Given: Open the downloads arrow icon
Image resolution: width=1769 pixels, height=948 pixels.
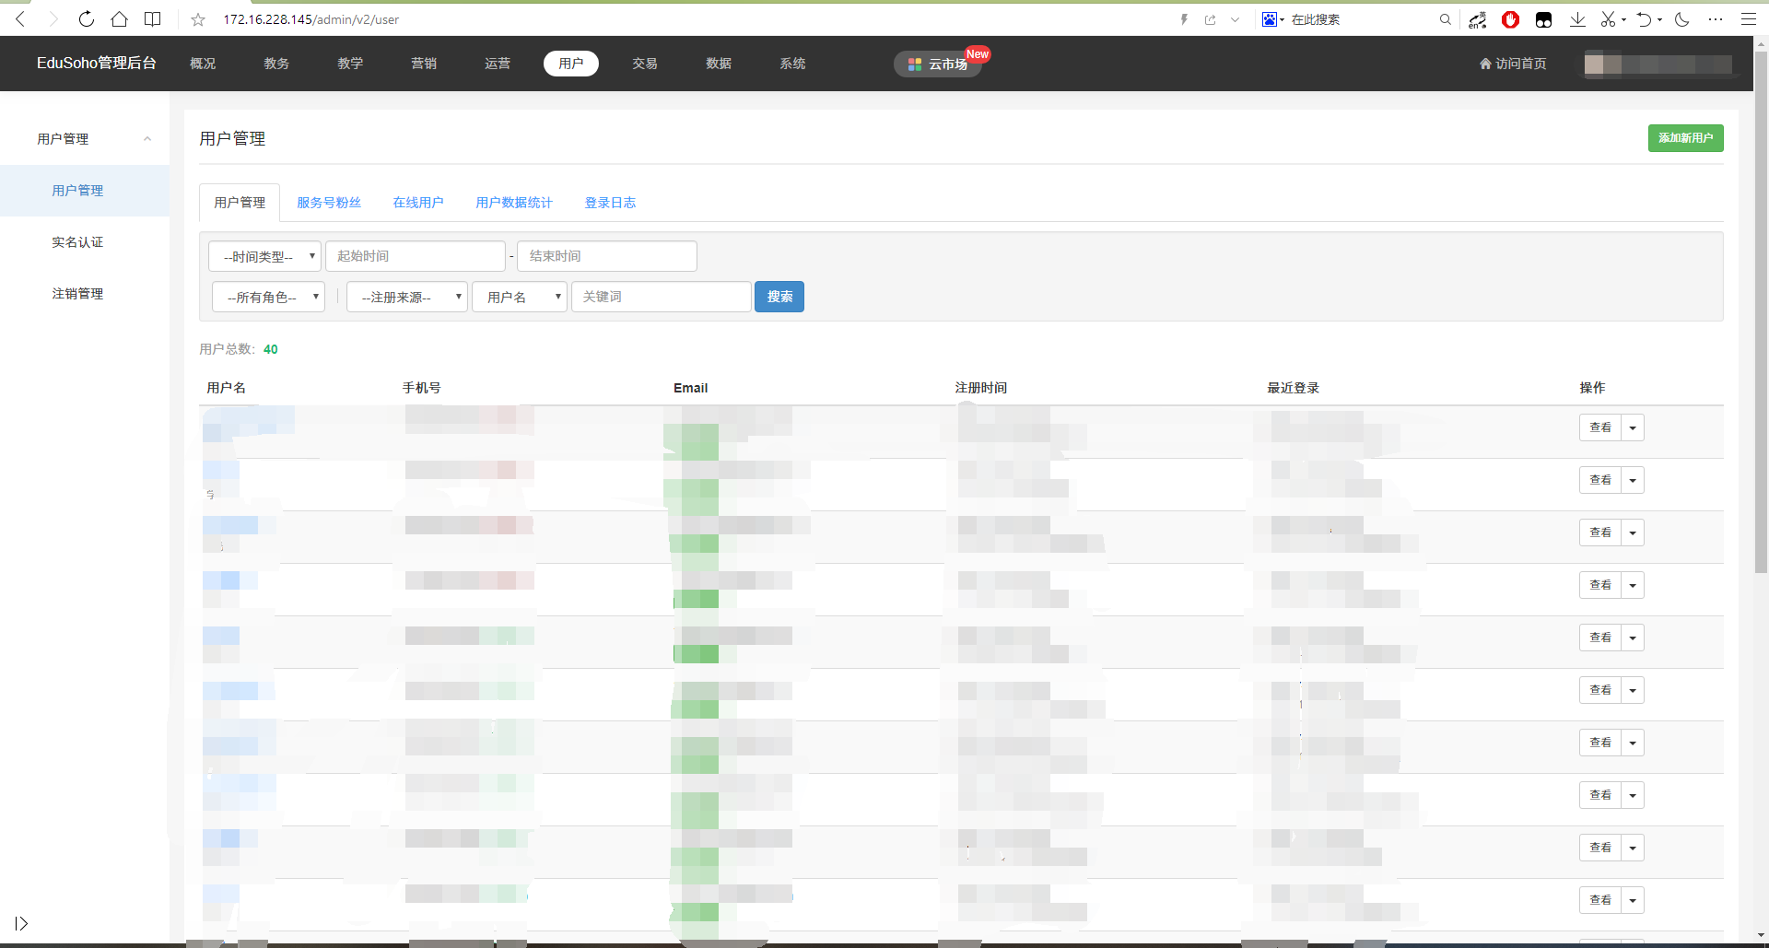Looking at the screenshot, I should pyautogui.click(x=1577, y=19).
